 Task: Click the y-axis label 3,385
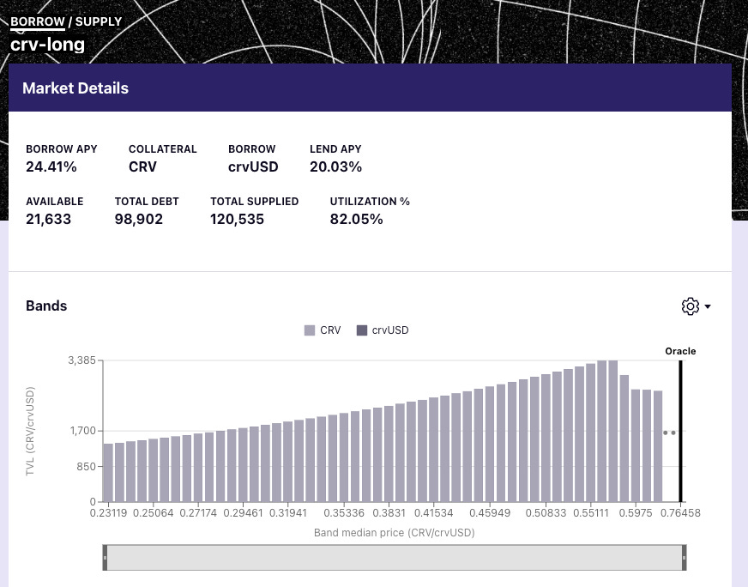coord(82,360)
